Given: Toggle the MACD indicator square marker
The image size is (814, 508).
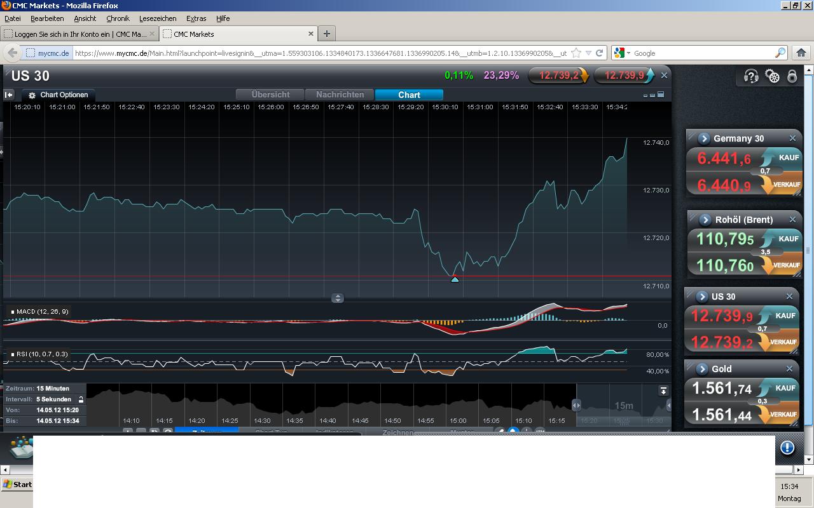Looking at the screenshot, I should [x=12, y=312].
